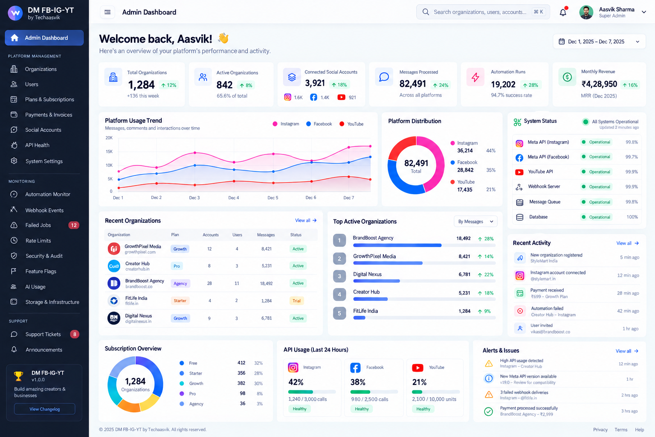The image size is (655, 437).
Task: Click the High API usage warning icon
Action: (x=489, y=364)
